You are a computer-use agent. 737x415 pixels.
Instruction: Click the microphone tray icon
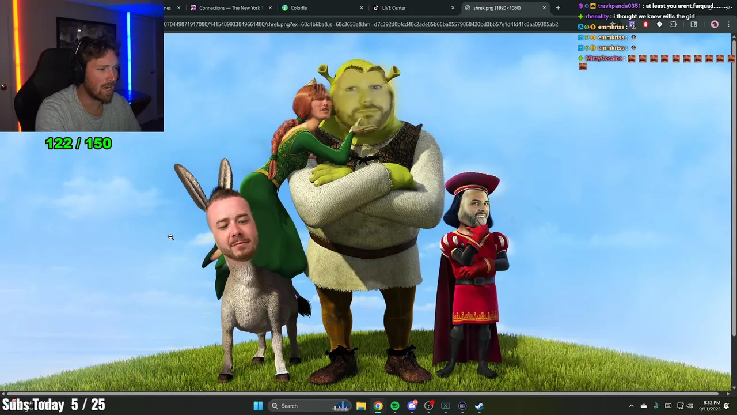click(x=656, y=406)
